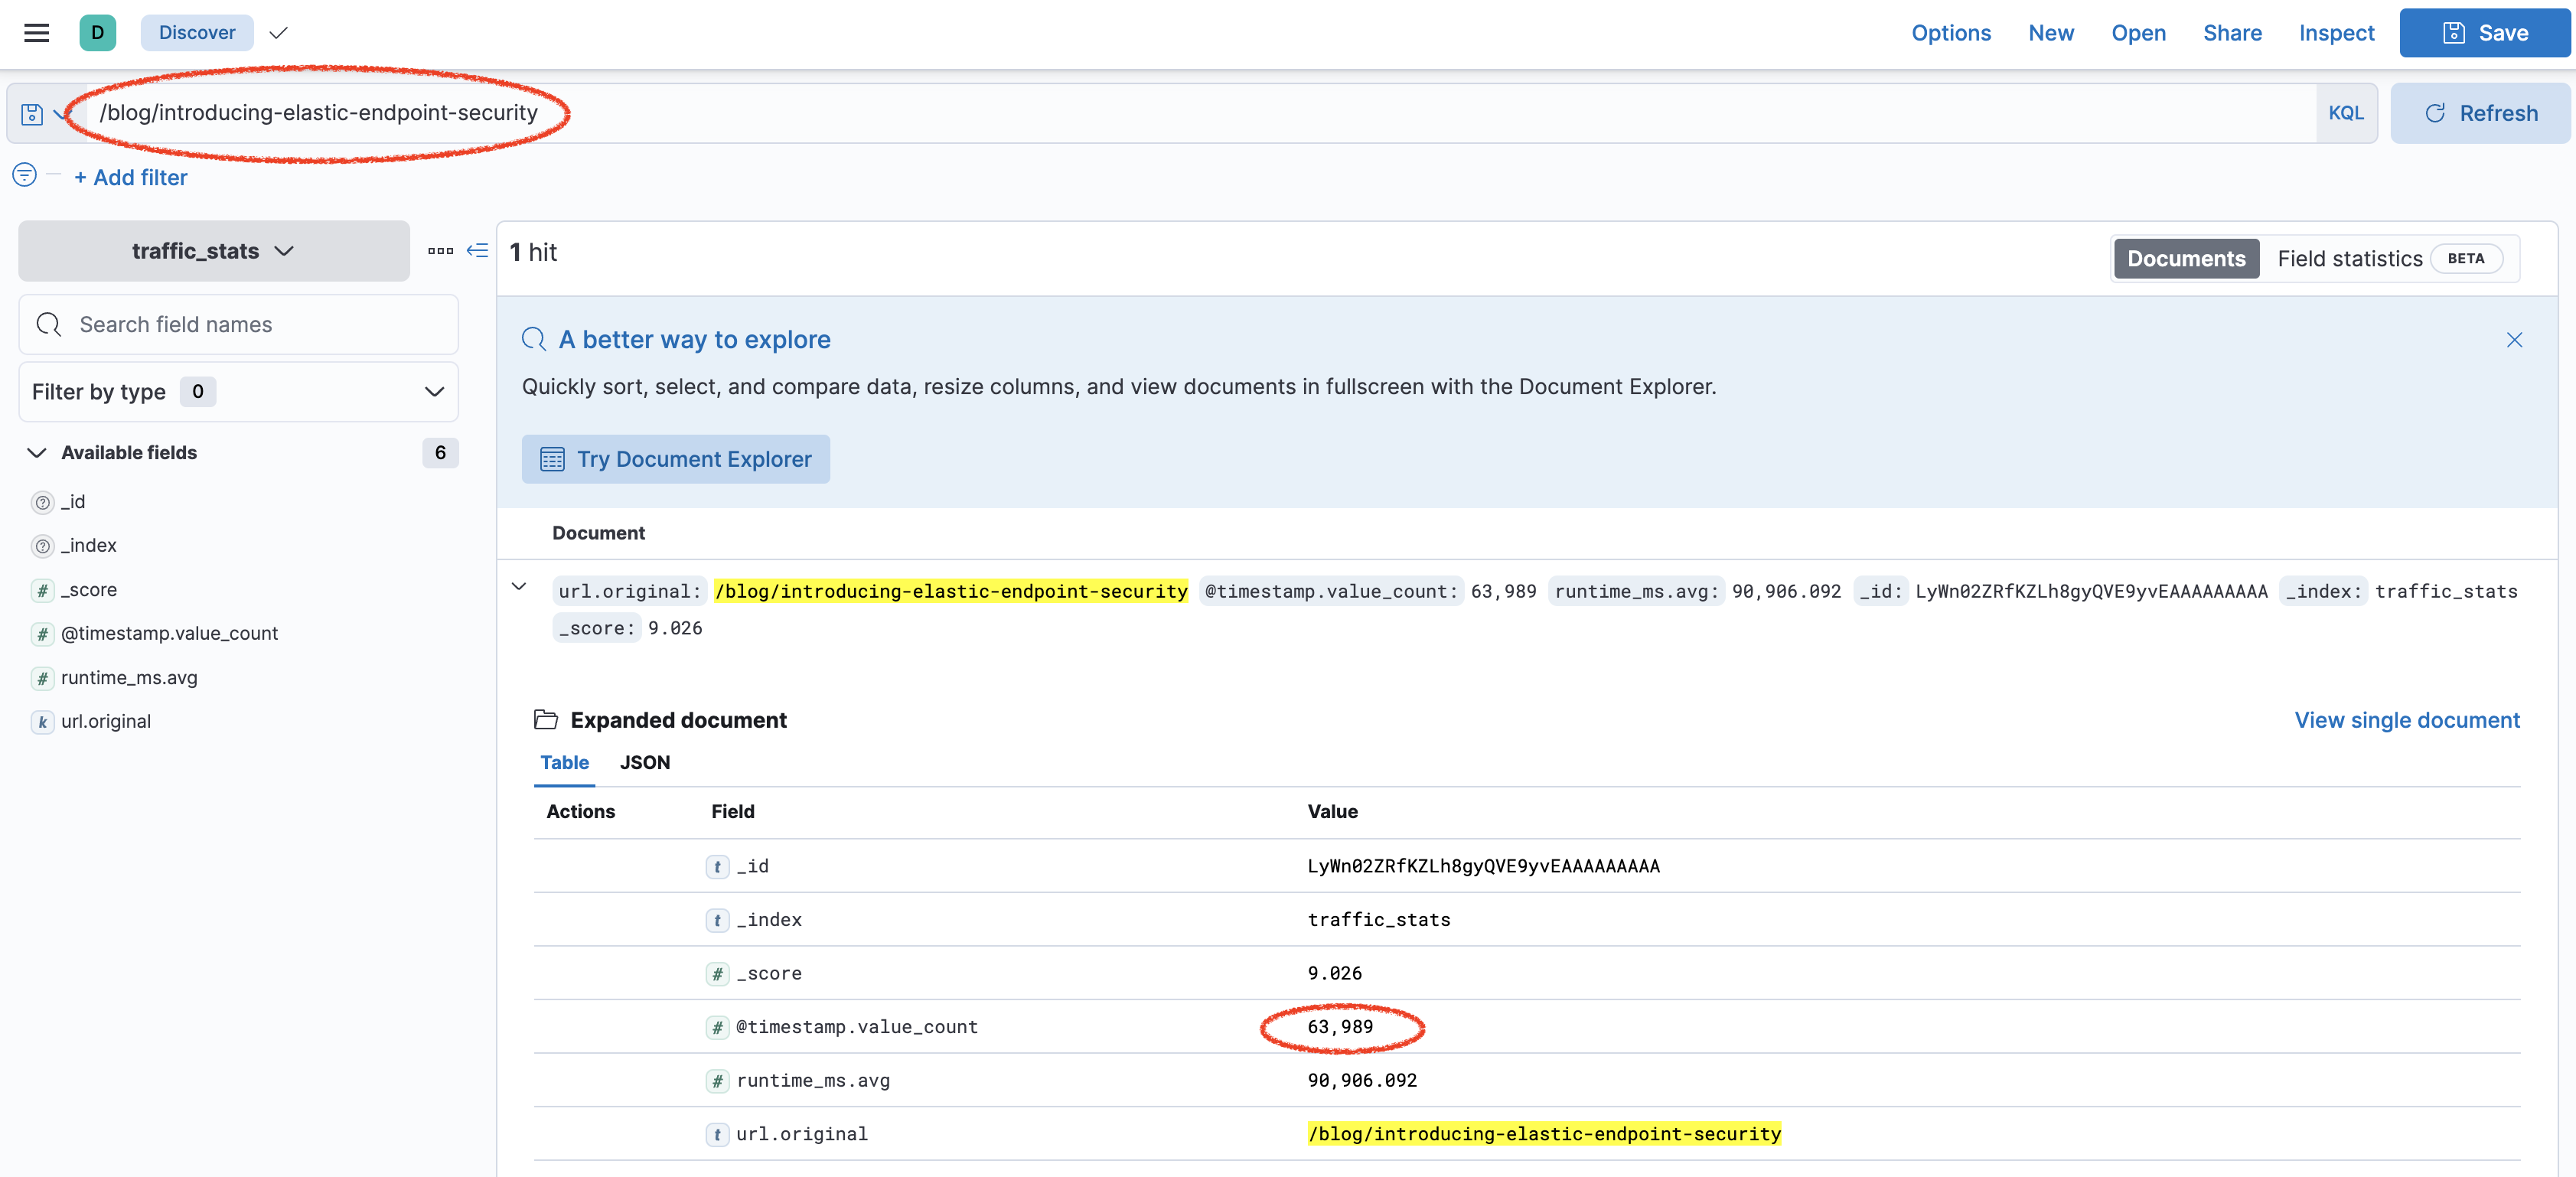The height and width of the screenshot is (1177, 2576).
Task: Click the 90,906.092 value in table
Action: pos(1362,1081)
